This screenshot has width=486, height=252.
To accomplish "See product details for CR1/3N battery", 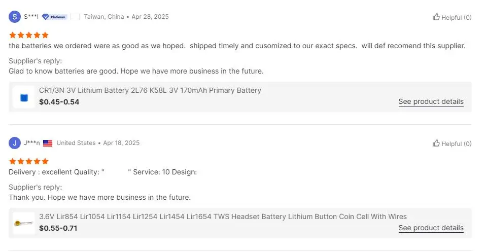I will [431, 101].
